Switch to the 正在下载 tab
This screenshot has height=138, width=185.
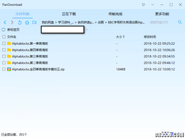(x=69, y=14)
